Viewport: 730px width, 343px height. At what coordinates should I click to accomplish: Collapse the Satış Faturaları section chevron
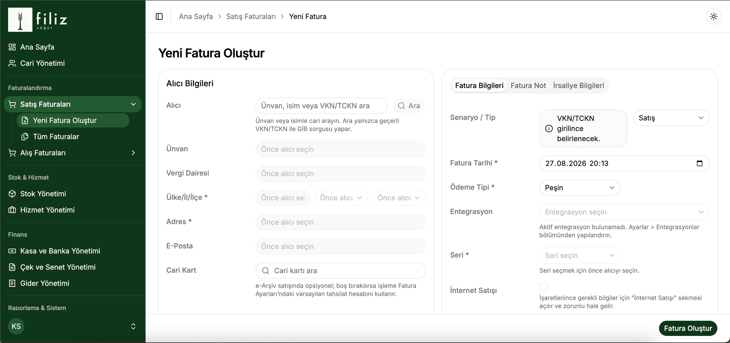tap(133, 104)
